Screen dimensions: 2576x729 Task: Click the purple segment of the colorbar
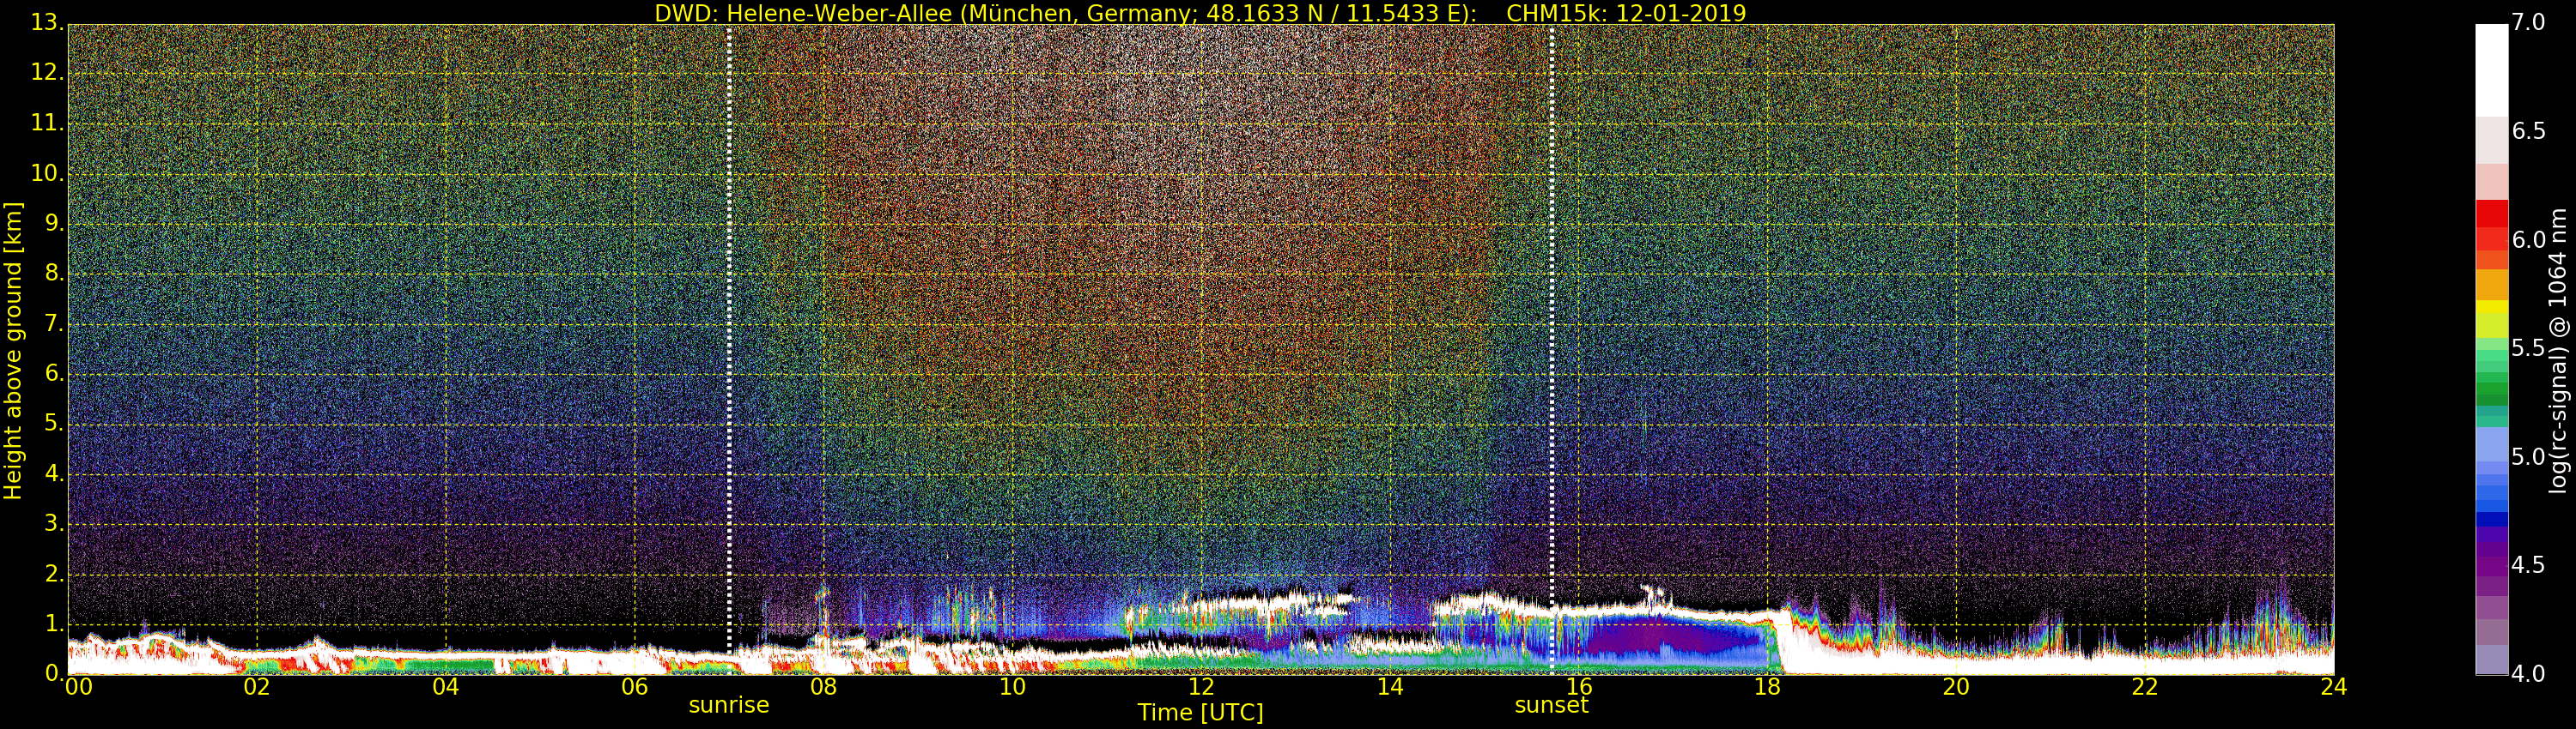[x=2491, y=564]
